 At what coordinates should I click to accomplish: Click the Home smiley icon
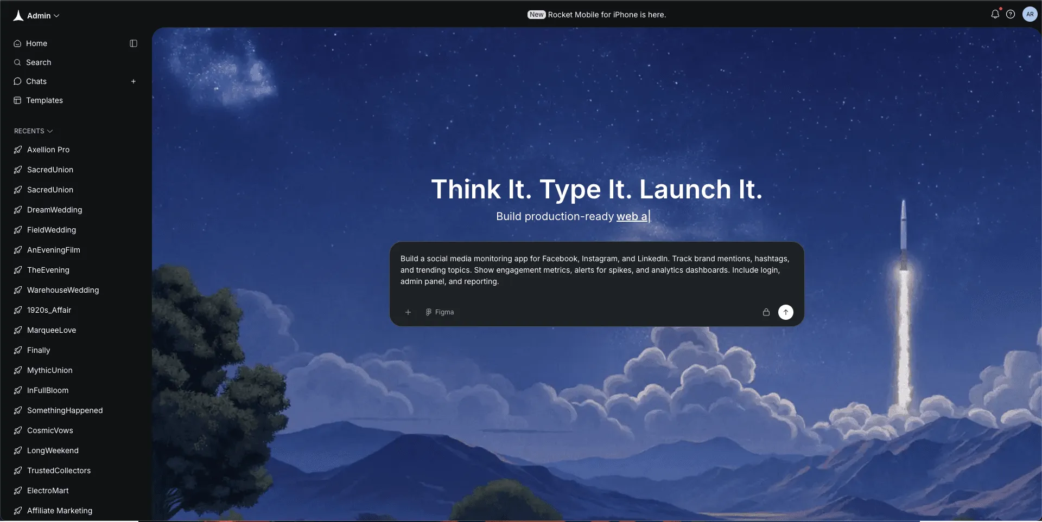pyautogui.click(x=17, y=43)
